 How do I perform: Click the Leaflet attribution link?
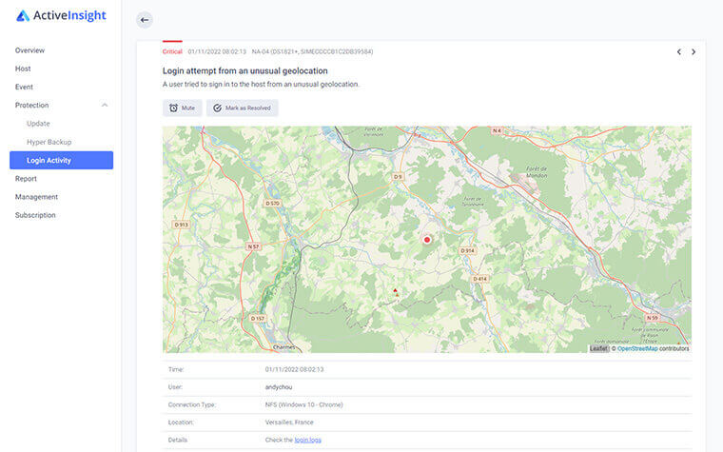click(x=597, y=348)
